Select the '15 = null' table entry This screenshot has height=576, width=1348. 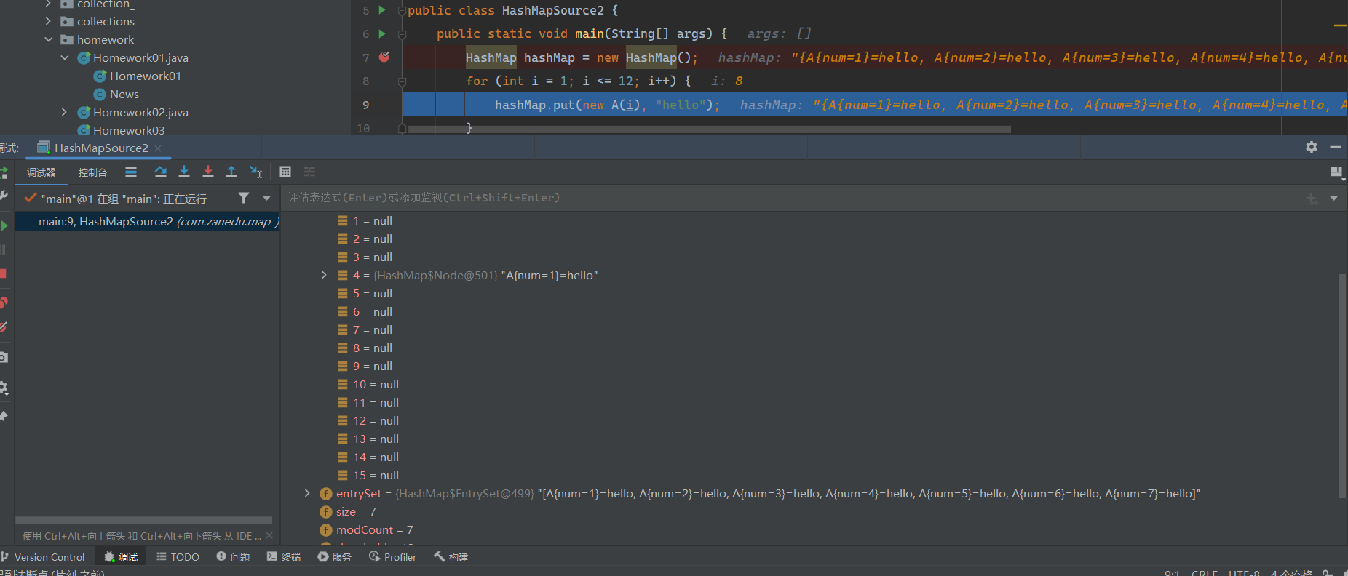pyautogui.click(x=368, y=475)
